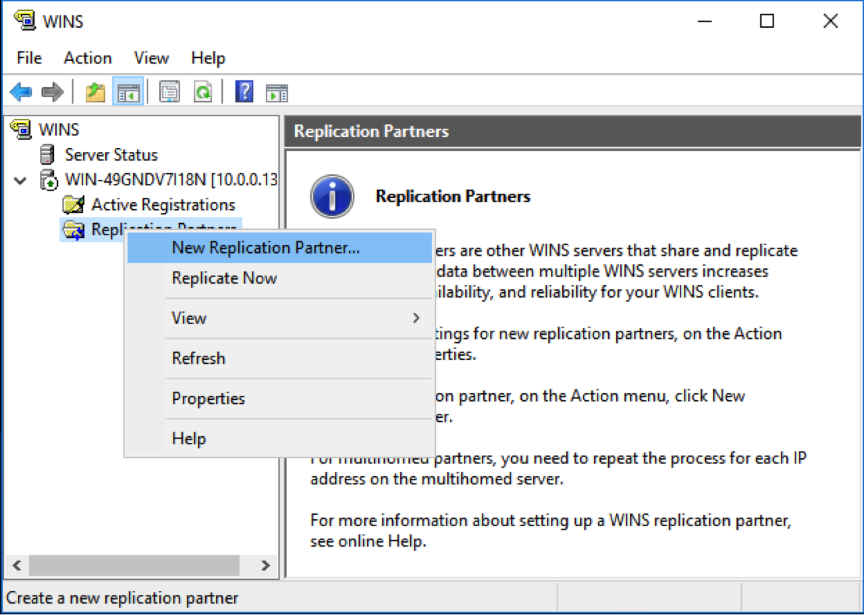Click the Refresh toolbar icon
This screenshot has height=615, width=864.
tap(203, 92)
